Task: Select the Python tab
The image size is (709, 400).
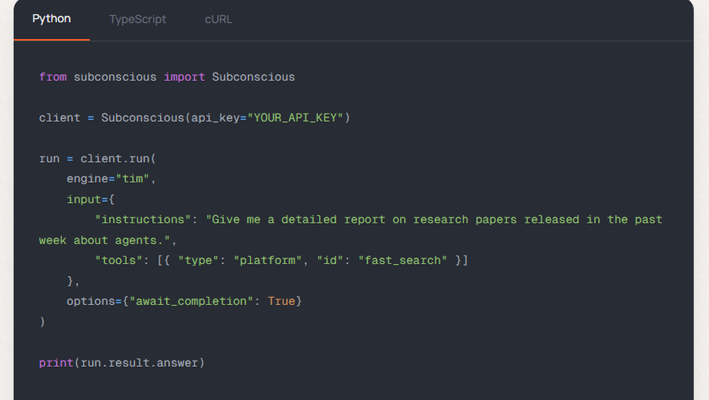Action: (52, 18)
